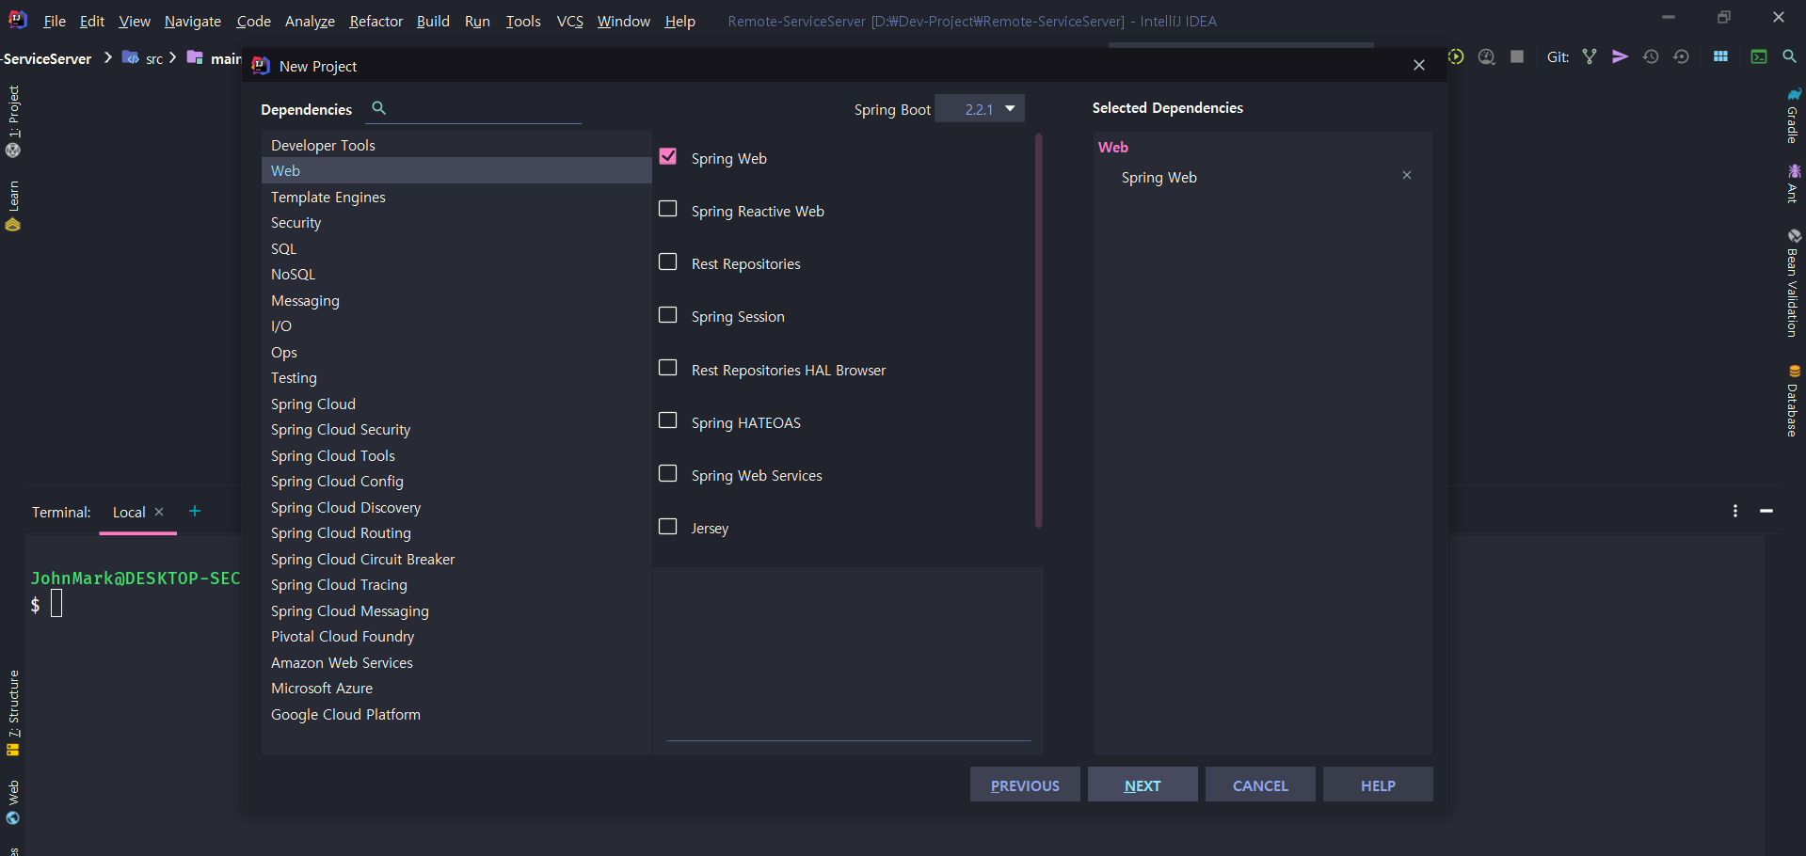Click the Git push arrow icon
The width and height of the screenshot is (1806, 856).
[x=1620, y=56]
